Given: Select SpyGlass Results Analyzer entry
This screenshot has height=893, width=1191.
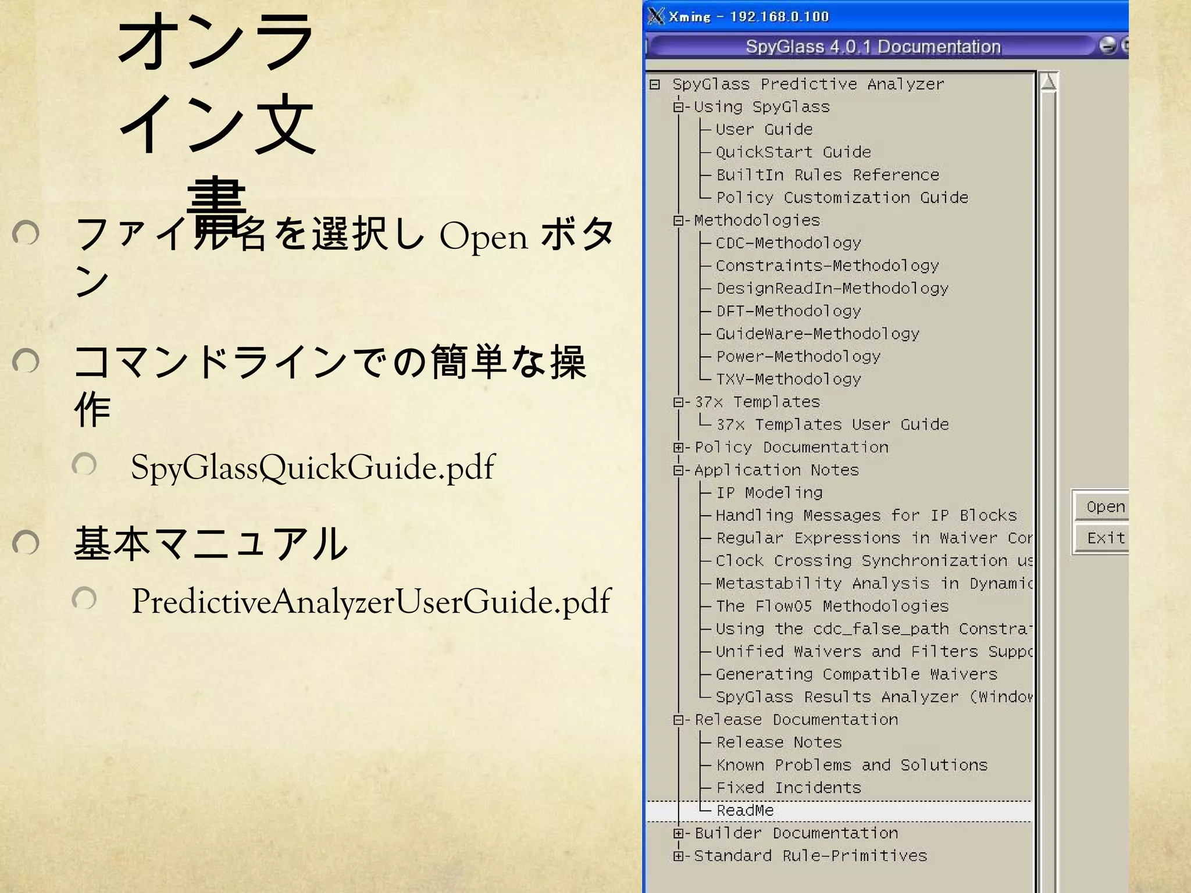Looking at the screenshot, I should tap(874, 697).
